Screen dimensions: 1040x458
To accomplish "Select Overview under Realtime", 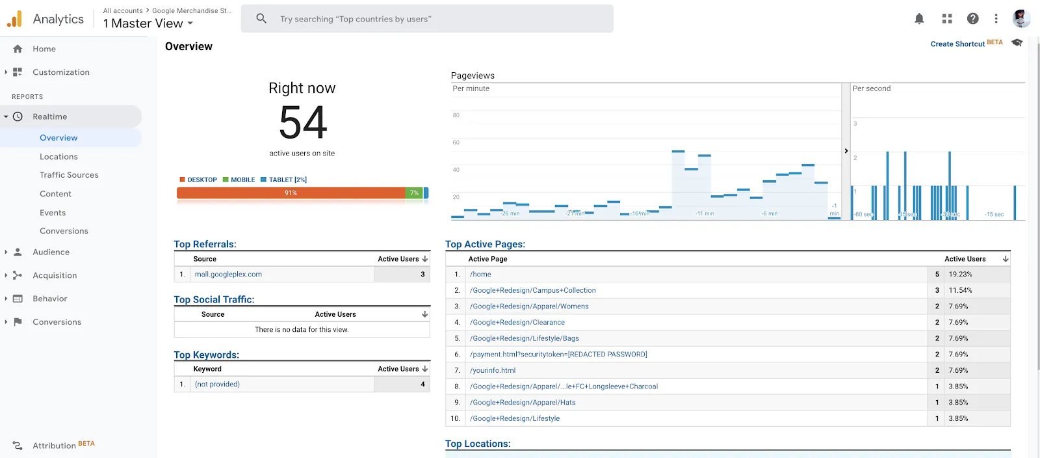I will pyautogui.click(x=58, y=138).
